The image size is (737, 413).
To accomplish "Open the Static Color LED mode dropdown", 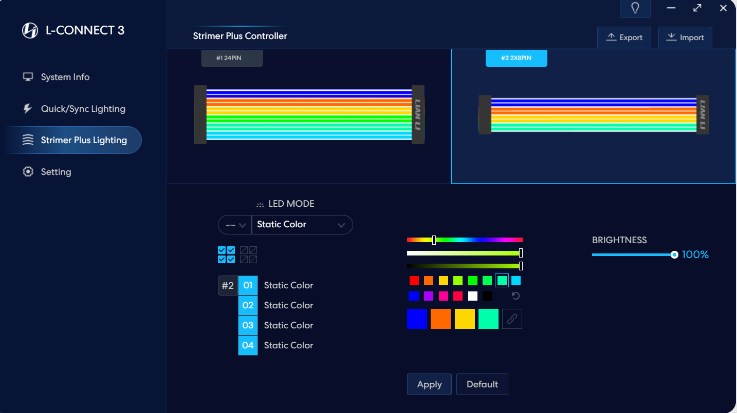I will tap(302, 225).
